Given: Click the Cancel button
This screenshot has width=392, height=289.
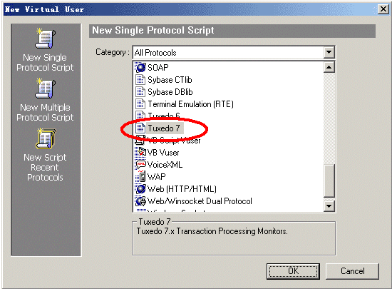Looking at the screenshot, I should (x=352, y=271).
